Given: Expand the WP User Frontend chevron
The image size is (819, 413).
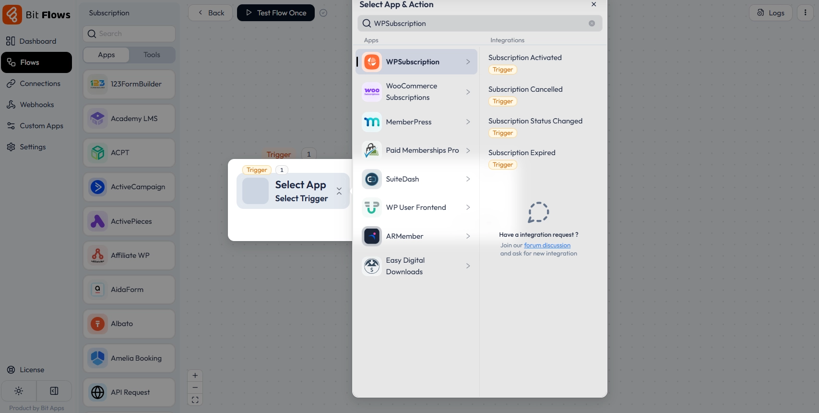Looking at the screenshot, I should [468, 207].
